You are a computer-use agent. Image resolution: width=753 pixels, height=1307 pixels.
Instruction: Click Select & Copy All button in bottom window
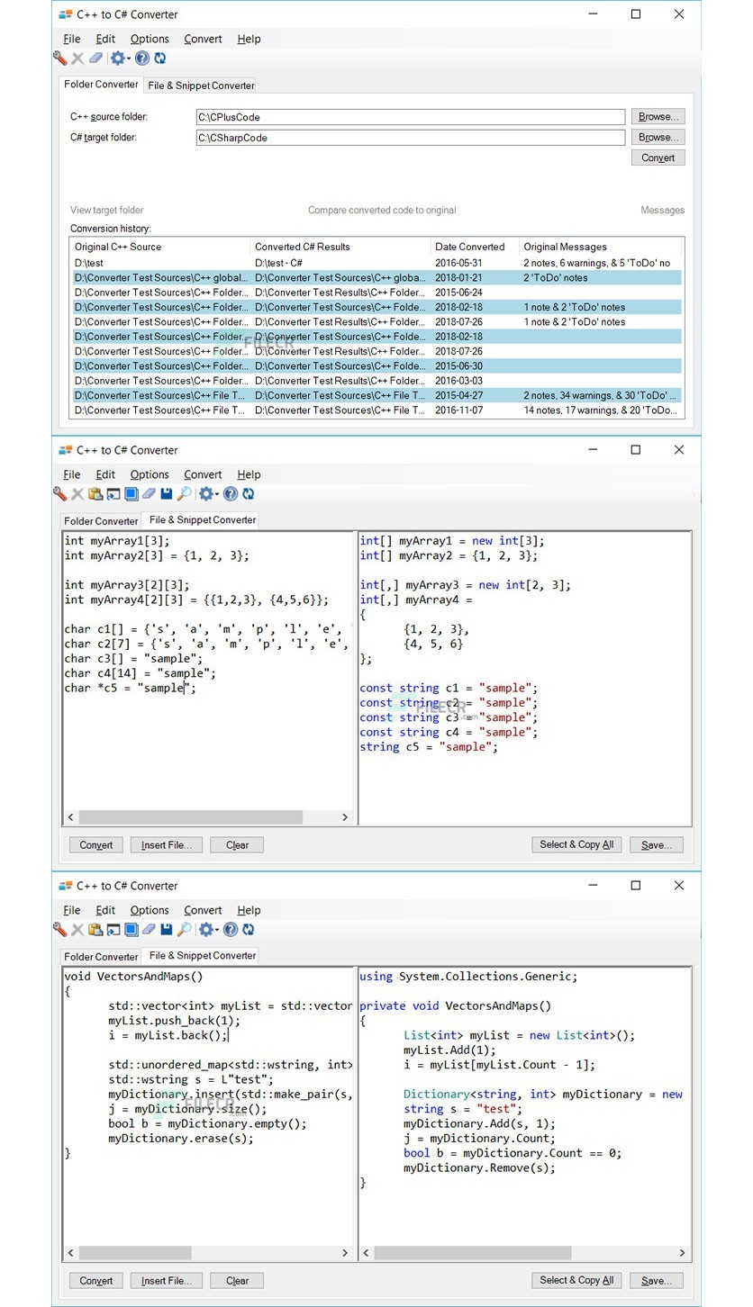(576, 1280)
